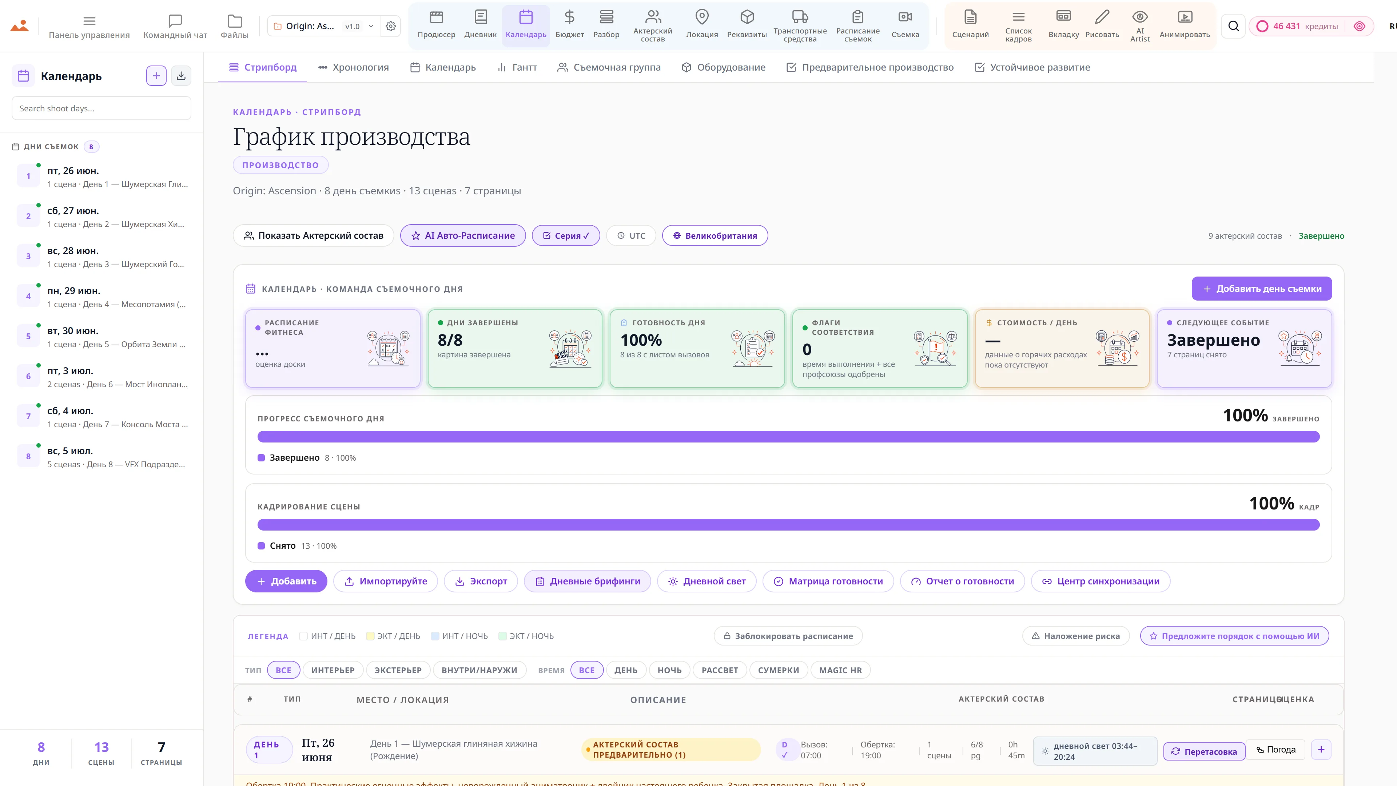Click Экспорт button
The image size is (1397, 786).
(x=481, y=581)
